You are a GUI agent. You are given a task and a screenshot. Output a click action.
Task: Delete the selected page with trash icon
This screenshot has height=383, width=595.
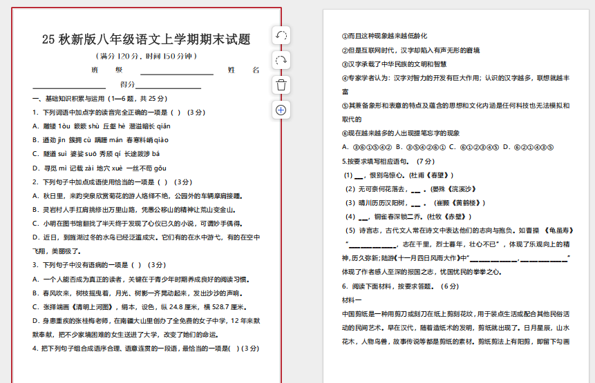(281, 85)
